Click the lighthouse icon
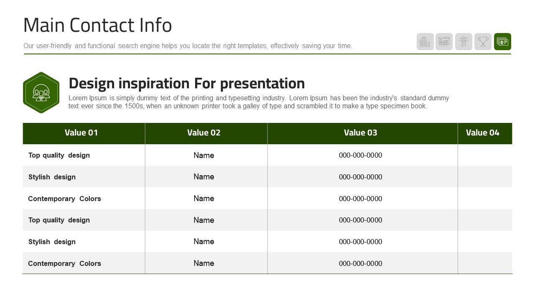The image size is (535, 301). click(464, 42)
